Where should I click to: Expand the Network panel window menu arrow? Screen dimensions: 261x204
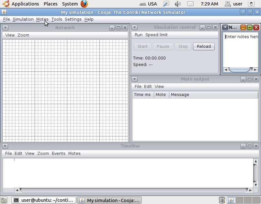point(5,27)
